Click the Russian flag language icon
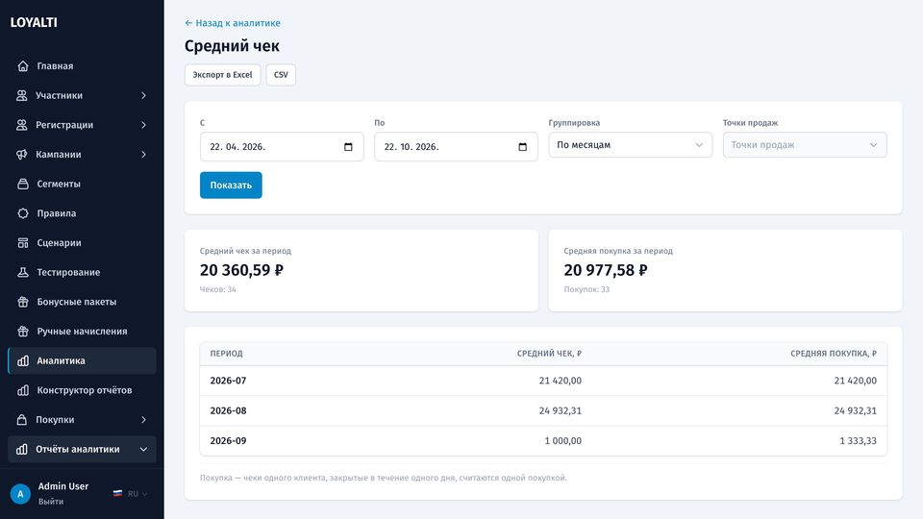 (117, 494)
